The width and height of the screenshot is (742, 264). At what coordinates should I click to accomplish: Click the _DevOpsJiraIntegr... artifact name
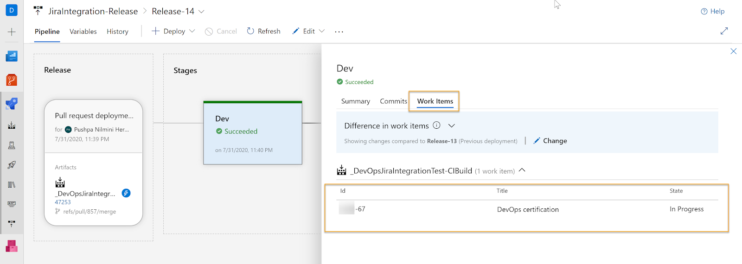point(85,194)
